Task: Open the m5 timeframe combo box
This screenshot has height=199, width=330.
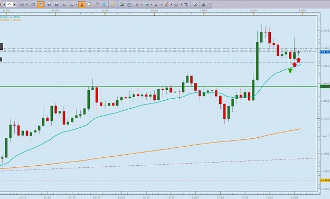Action: pos(11,4)
